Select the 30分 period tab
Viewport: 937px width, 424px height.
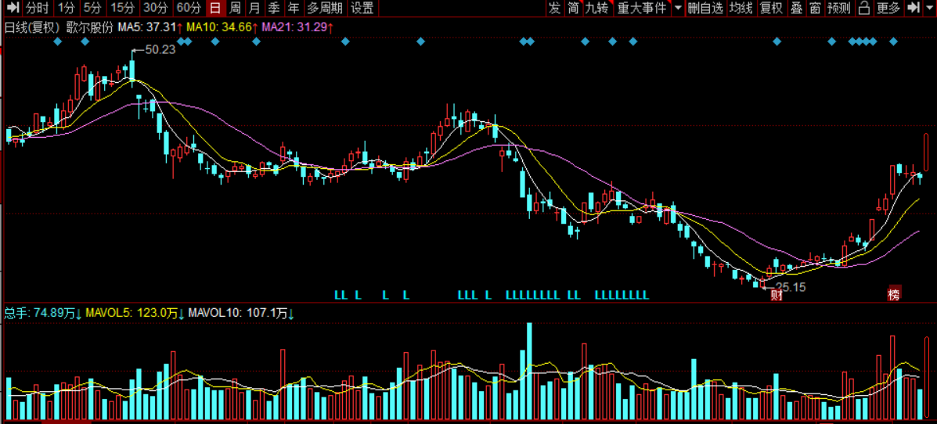(x=155, y=8)
